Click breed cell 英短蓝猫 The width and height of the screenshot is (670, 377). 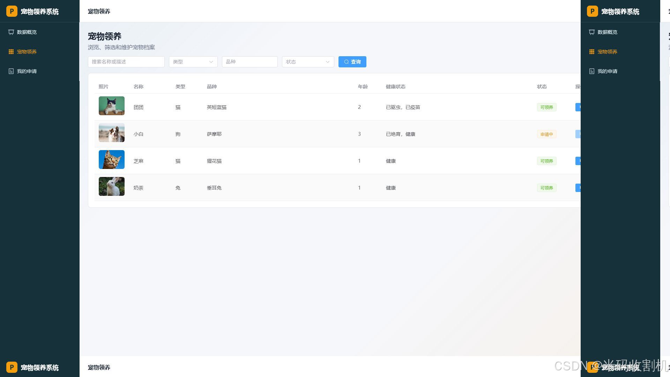pos(217,107)
